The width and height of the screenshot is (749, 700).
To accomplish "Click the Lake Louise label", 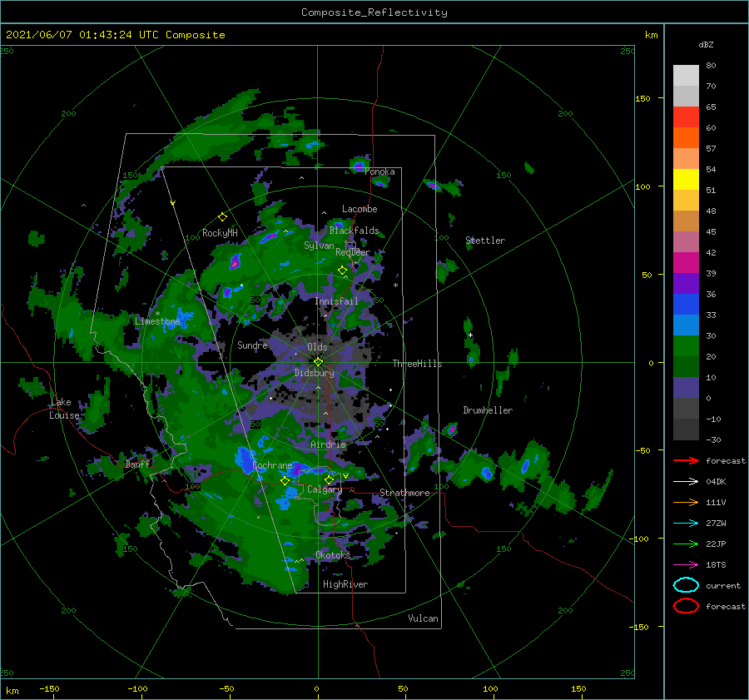I will [64, 409].
